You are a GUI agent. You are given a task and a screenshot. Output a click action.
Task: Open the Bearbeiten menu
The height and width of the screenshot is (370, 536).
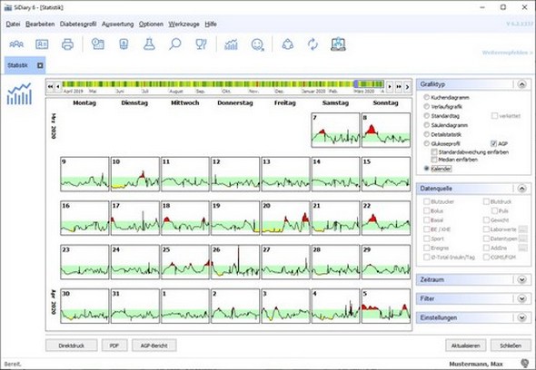[x=40, y=24]
